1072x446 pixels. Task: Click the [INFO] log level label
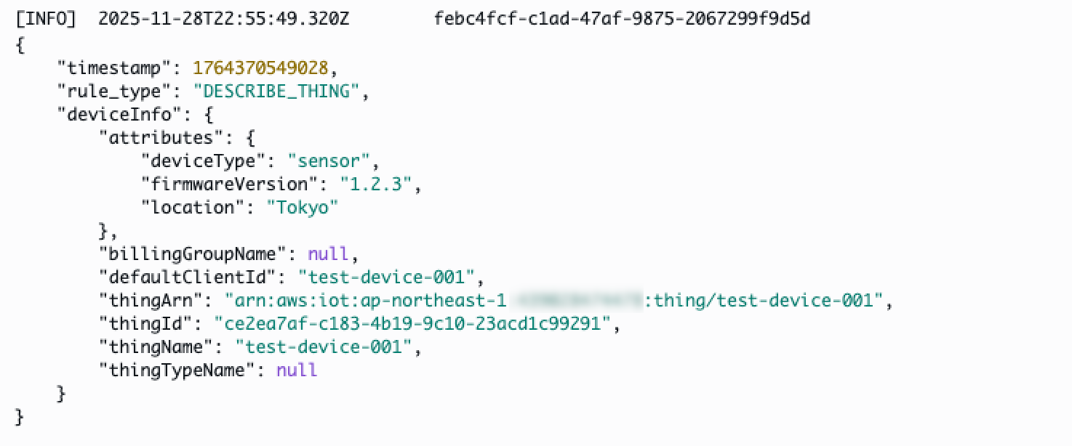[45, 20]
